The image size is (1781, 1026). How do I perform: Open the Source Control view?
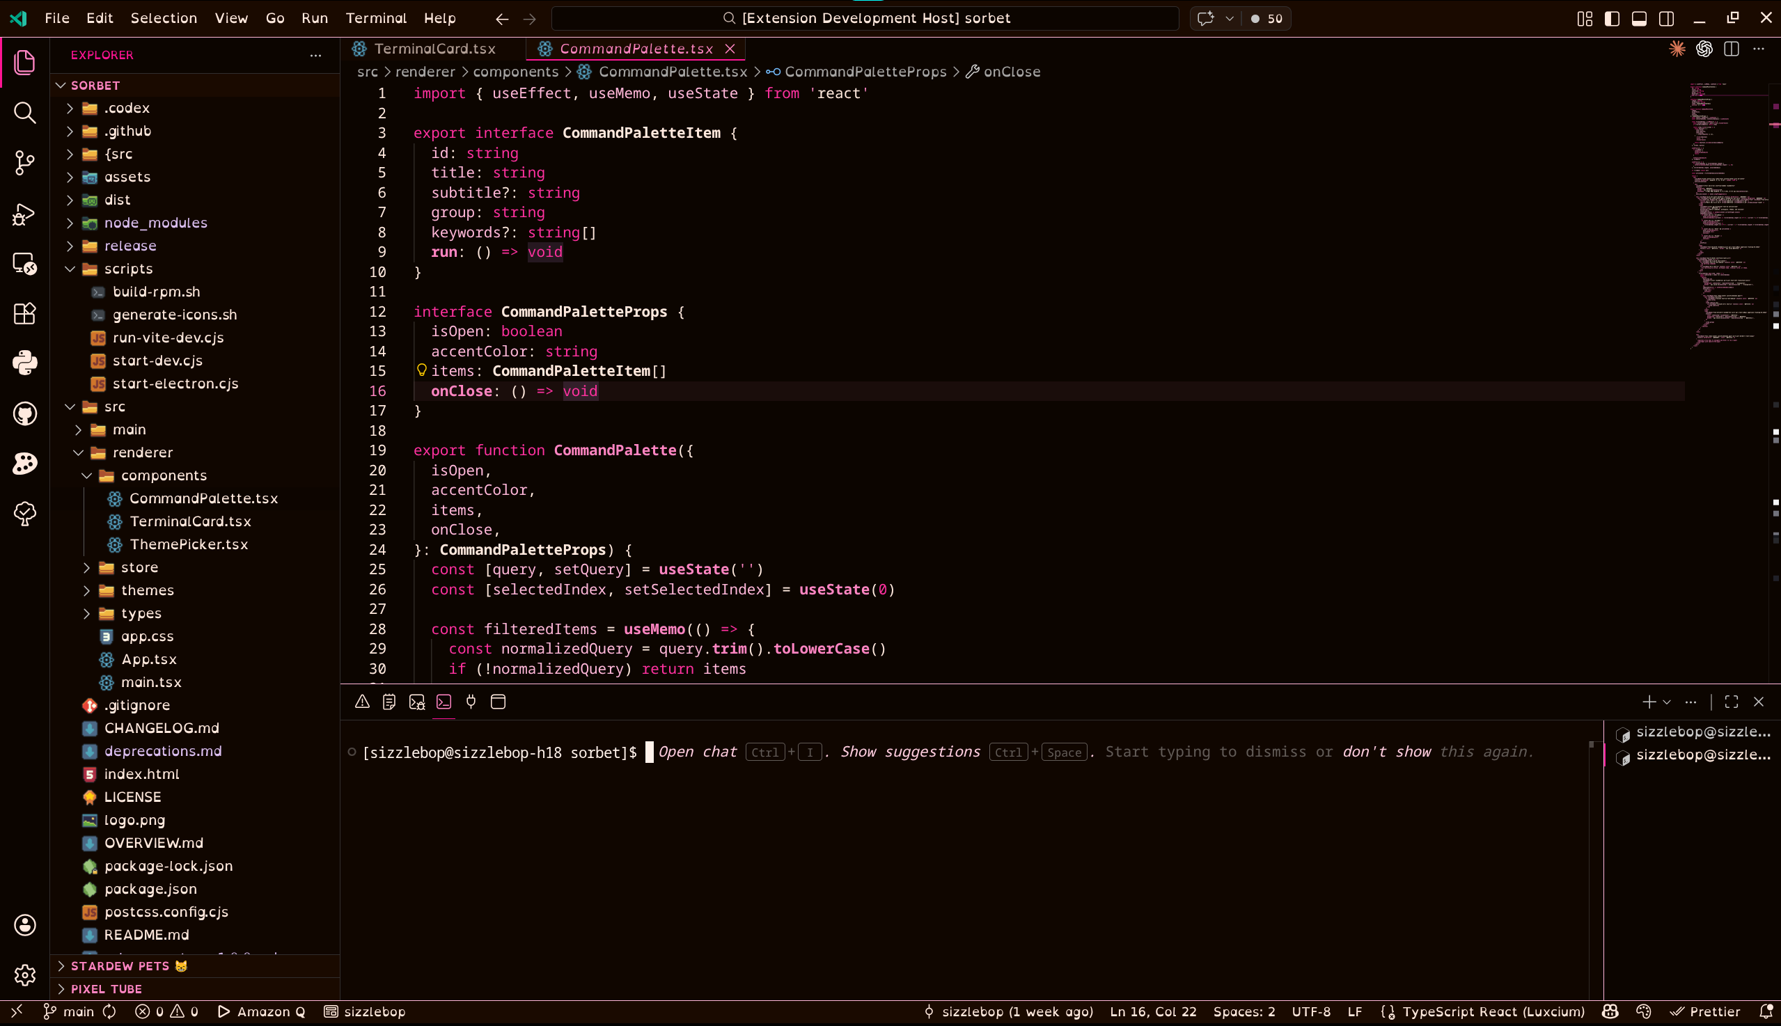pos(24,163)
